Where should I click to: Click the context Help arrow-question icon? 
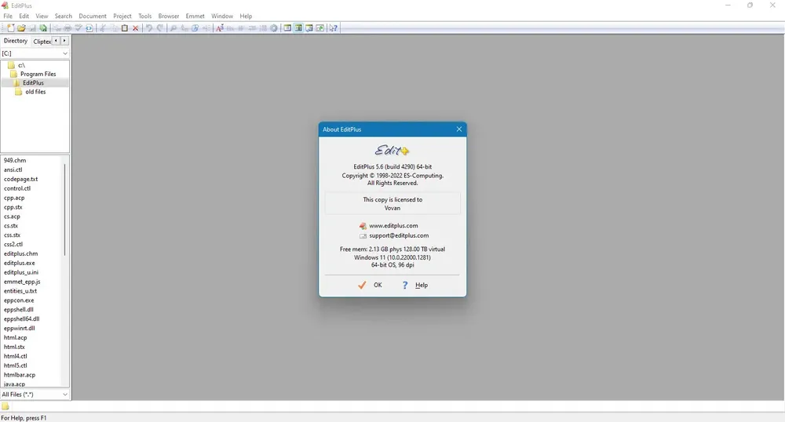(x=333, y=28)
